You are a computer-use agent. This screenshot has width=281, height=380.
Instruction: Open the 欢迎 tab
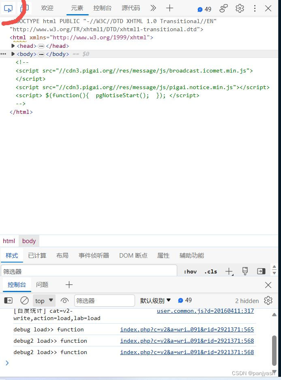tap(47, 8)
